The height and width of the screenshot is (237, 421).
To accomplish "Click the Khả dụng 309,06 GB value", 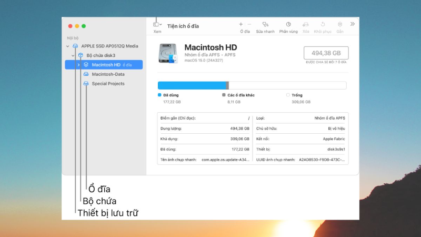I will [x=239, y=139].
